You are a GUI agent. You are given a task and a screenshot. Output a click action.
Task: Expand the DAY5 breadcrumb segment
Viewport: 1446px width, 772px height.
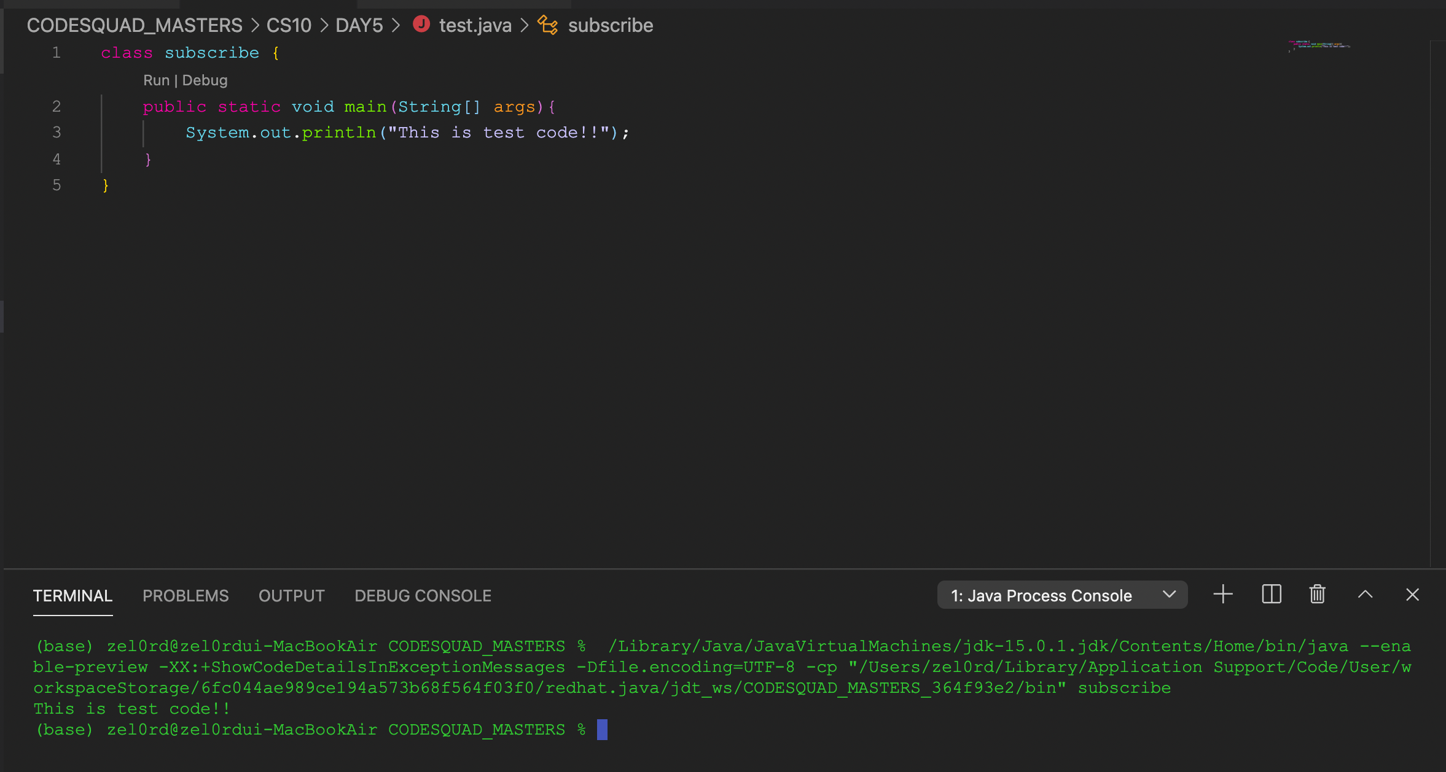pos(359,25)
